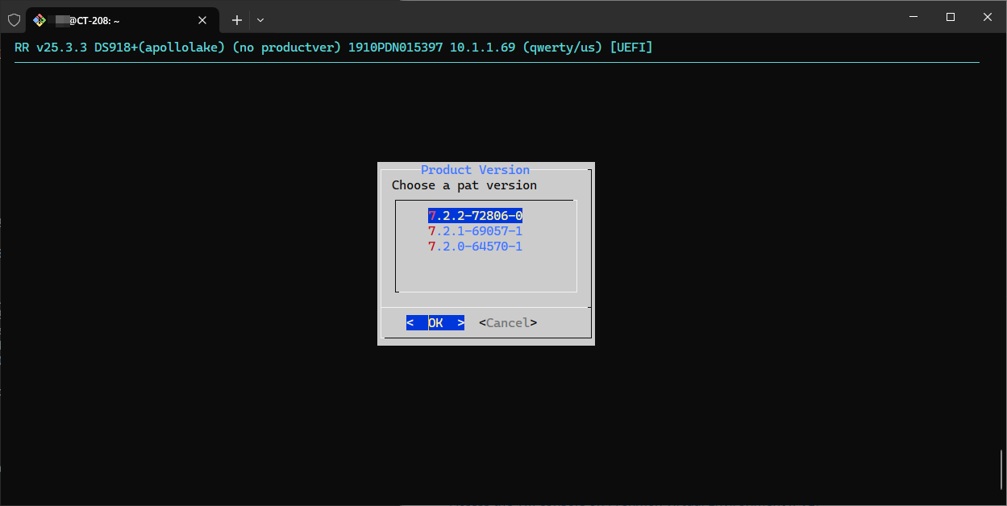Click the 'Choose a pat version' prompt text
Viewport: 1007px width, 506px height.
[464, 185]
